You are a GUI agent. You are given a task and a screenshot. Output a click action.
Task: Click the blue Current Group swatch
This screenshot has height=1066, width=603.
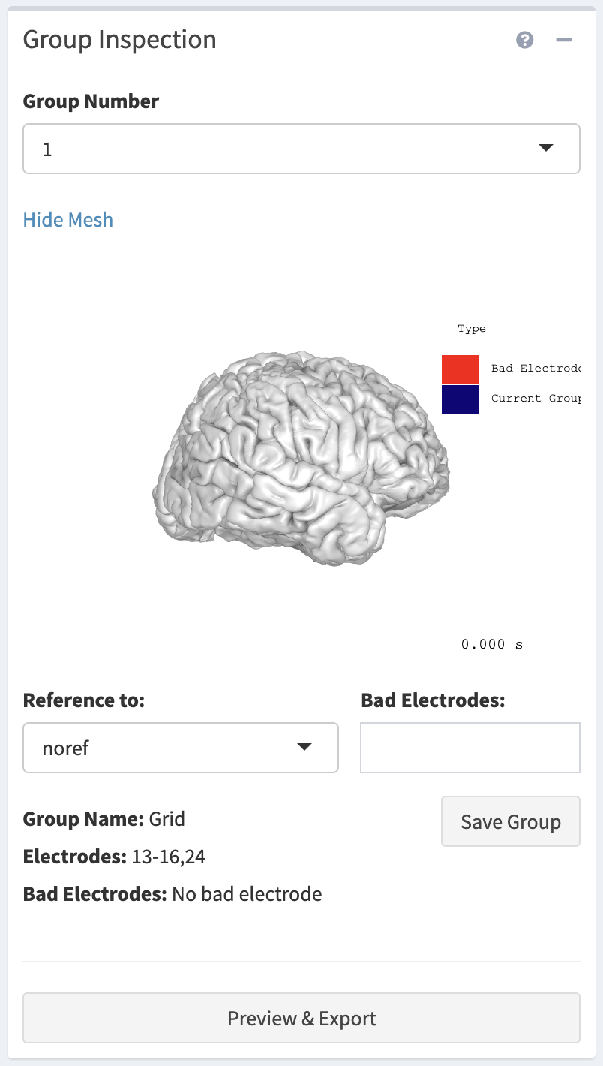[460, 399]
